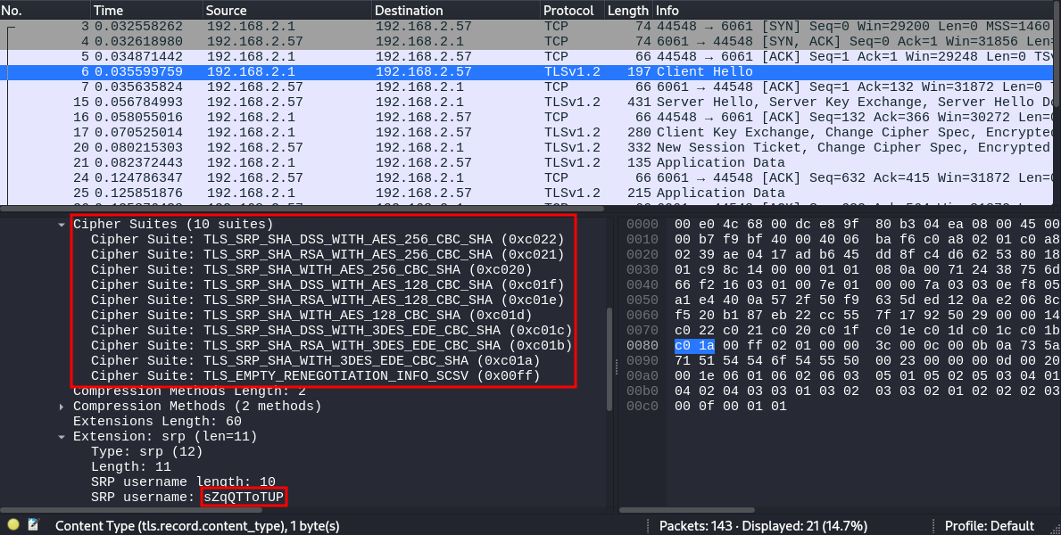
Task: Click the Source column header
Action: click(x=223, y=10)
